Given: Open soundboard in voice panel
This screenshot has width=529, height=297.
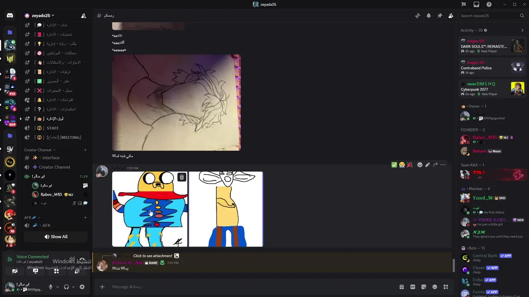Looking at the screenshot, I should 77,271.
